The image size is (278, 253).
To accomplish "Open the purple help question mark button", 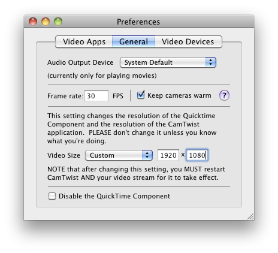I will pos(224,95).
